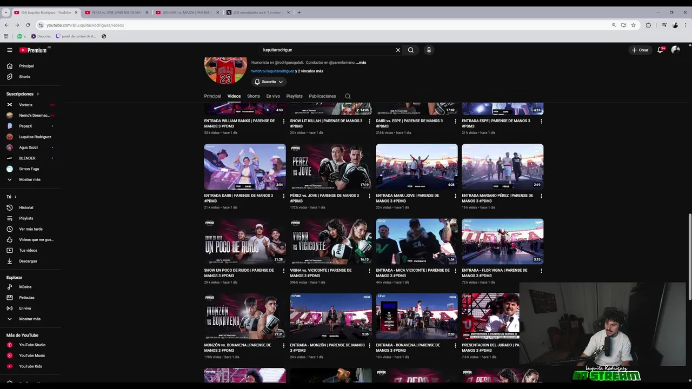Go back with the browser back arrow

(6, 25)
